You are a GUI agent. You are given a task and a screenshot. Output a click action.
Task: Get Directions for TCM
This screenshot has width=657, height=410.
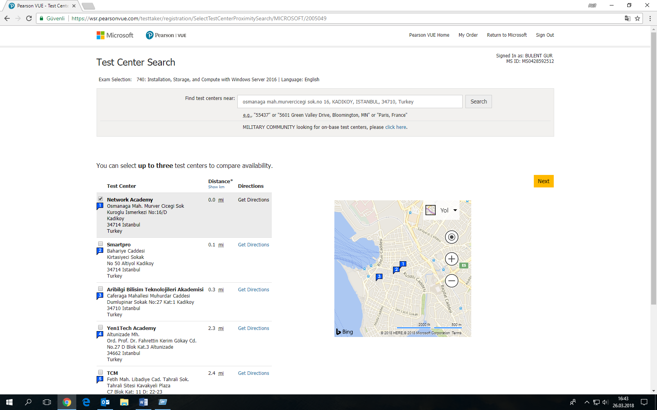253,373
